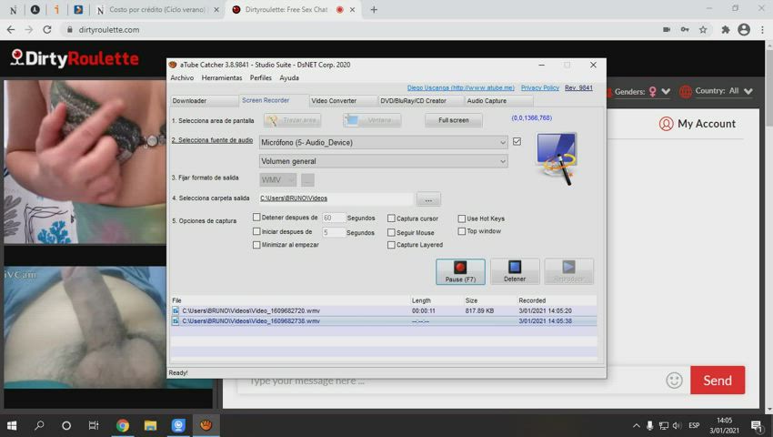Click the Privacy Policy link
Image resolution: width=773 pixels, height=437 pixels.
click(x=539, y=88)
